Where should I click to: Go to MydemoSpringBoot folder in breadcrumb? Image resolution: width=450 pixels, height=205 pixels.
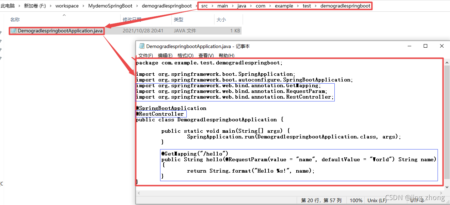click(x=110, y=6)
